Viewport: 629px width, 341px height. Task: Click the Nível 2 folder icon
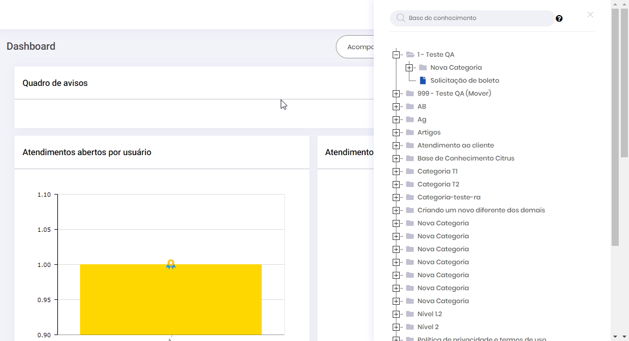pyautogui.click(x=410, y=327)
